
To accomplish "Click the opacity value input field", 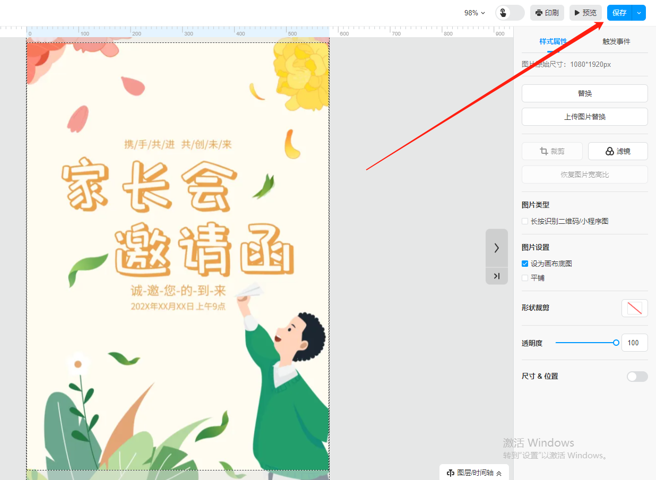I will (634, 343).
